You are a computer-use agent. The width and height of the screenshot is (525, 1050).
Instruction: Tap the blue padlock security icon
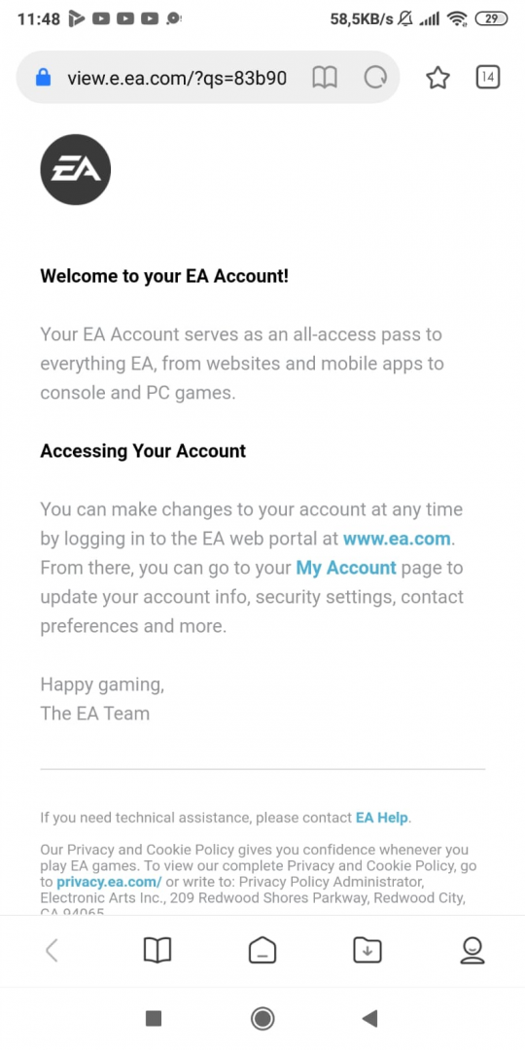pos(43,79)
